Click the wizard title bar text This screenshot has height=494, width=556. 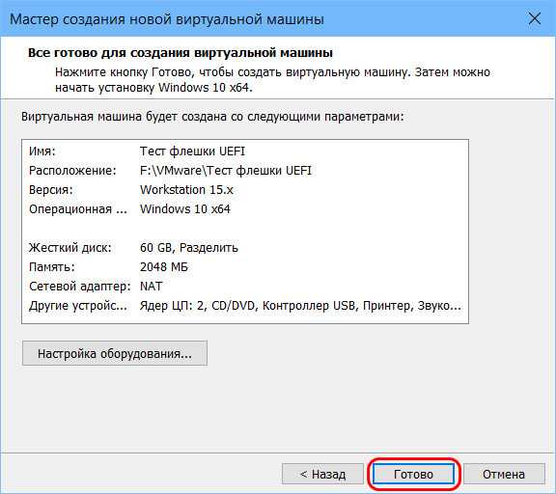pos(167,18)
